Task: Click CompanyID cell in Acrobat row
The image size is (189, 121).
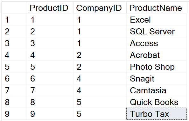Action: tap(100, 55)
